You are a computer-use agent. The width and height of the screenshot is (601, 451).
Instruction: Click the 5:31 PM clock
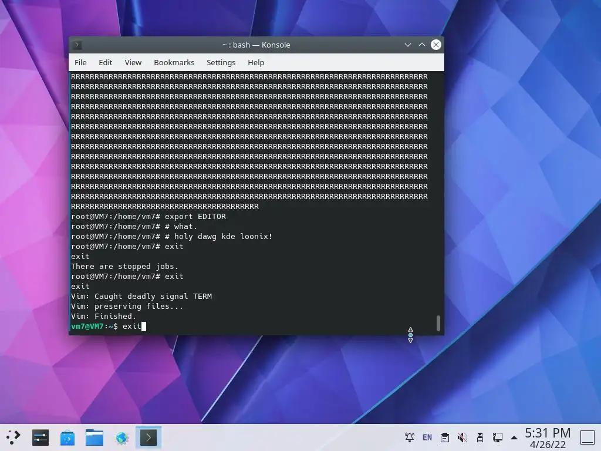click(x=548, y=433)
